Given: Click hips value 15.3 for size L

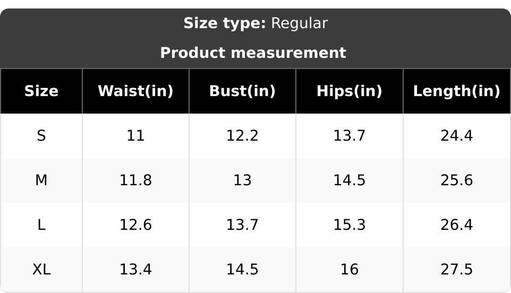Looking at the screenshot, I should click(349, 225).
